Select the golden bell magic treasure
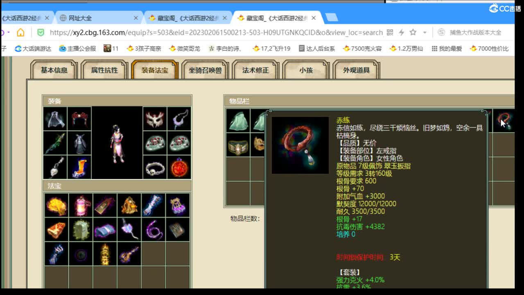 click(129, 205)
